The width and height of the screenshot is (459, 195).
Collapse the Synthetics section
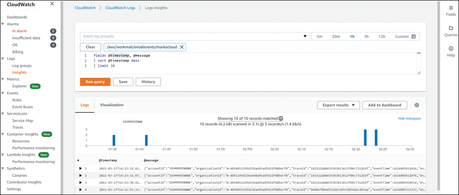pyautogui.click(x=3, y=168)
